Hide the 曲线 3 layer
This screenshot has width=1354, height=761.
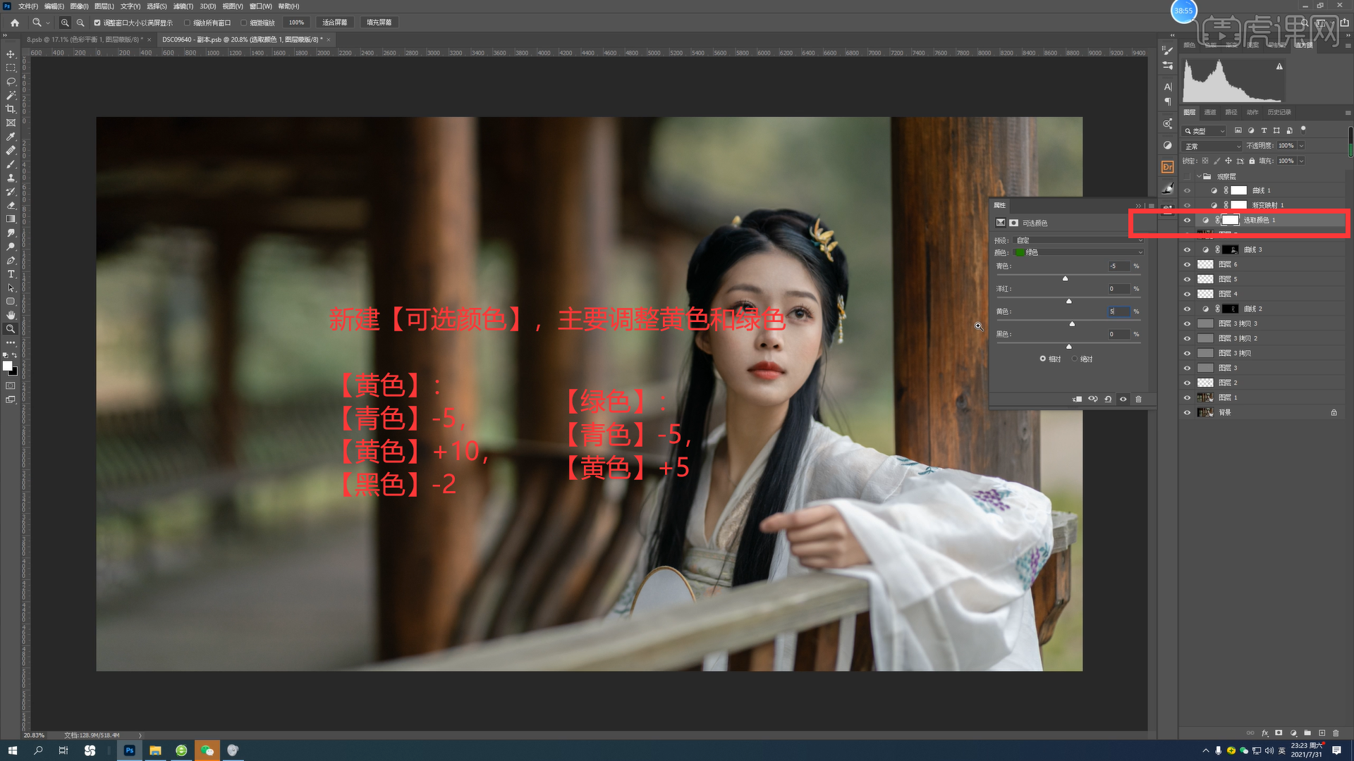pyautogui.click(x=1187, y=250)
